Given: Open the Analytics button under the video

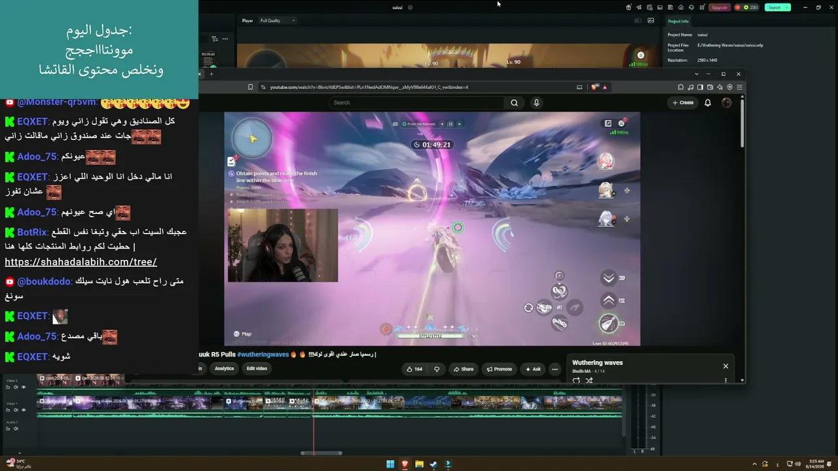Looking at the screenshot, I should coord(224,368).
